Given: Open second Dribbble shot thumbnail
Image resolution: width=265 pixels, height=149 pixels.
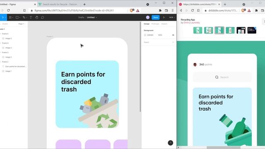Looking at the screenshot, I should [x=209, y=30].
